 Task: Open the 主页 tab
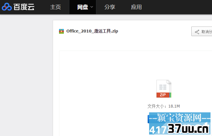pos(56,7)
